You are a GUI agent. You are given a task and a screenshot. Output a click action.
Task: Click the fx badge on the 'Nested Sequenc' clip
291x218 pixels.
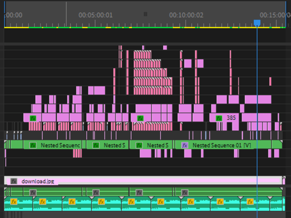click(33, 145)
